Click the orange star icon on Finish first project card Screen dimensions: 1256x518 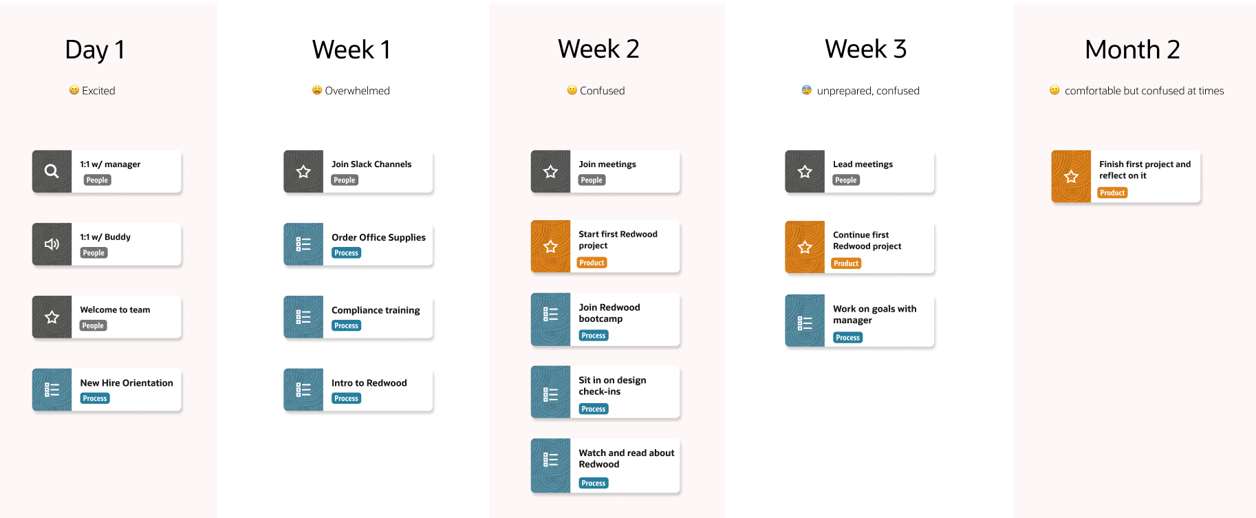[x=1071, y=177]
